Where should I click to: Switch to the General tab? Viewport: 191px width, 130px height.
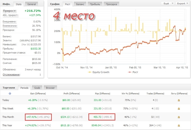coord(31,4)
